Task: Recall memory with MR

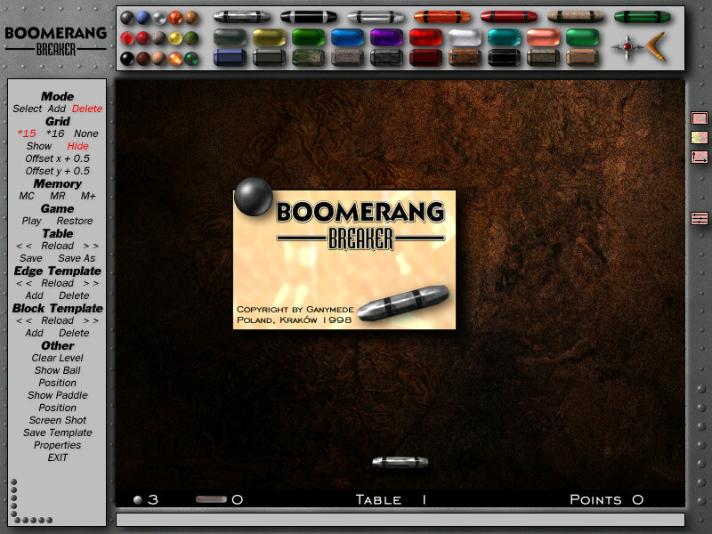Action: pos(57,196)
